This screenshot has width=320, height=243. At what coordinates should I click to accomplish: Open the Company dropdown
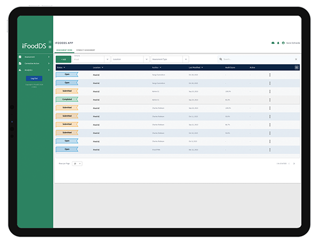coord(91,59)
